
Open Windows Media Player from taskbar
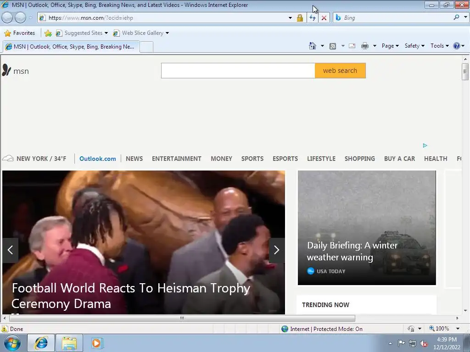tap(96, 343)
